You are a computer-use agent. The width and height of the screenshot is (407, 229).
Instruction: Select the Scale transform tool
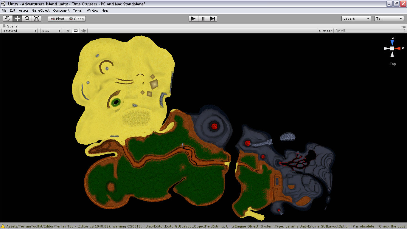tap(36, 18)
